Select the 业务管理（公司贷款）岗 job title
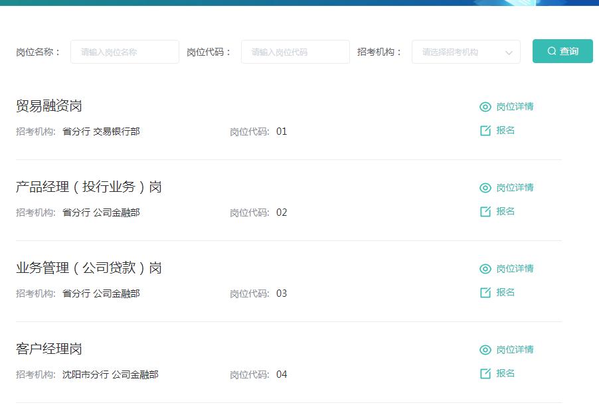Screen dimensions: 599x413 tap(90, 268)
